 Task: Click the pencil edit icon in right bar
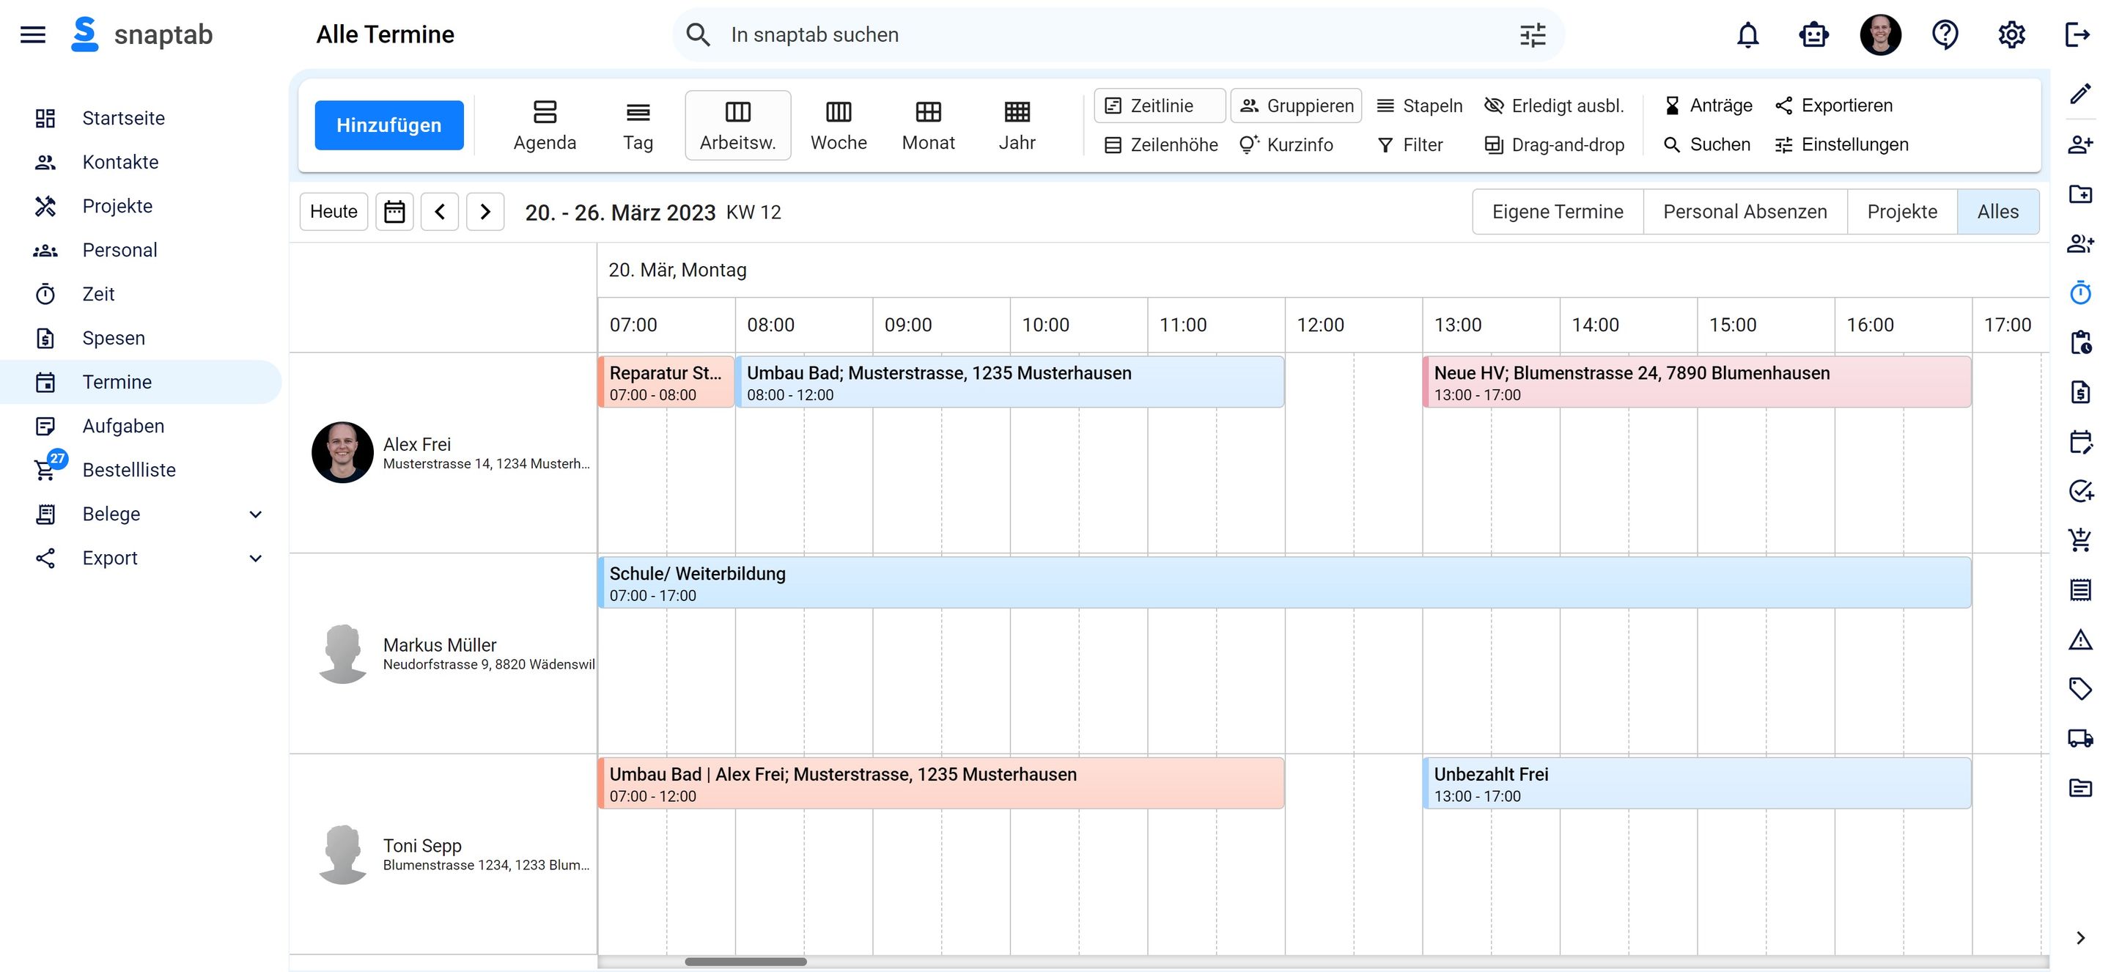tap(2080, 95)
